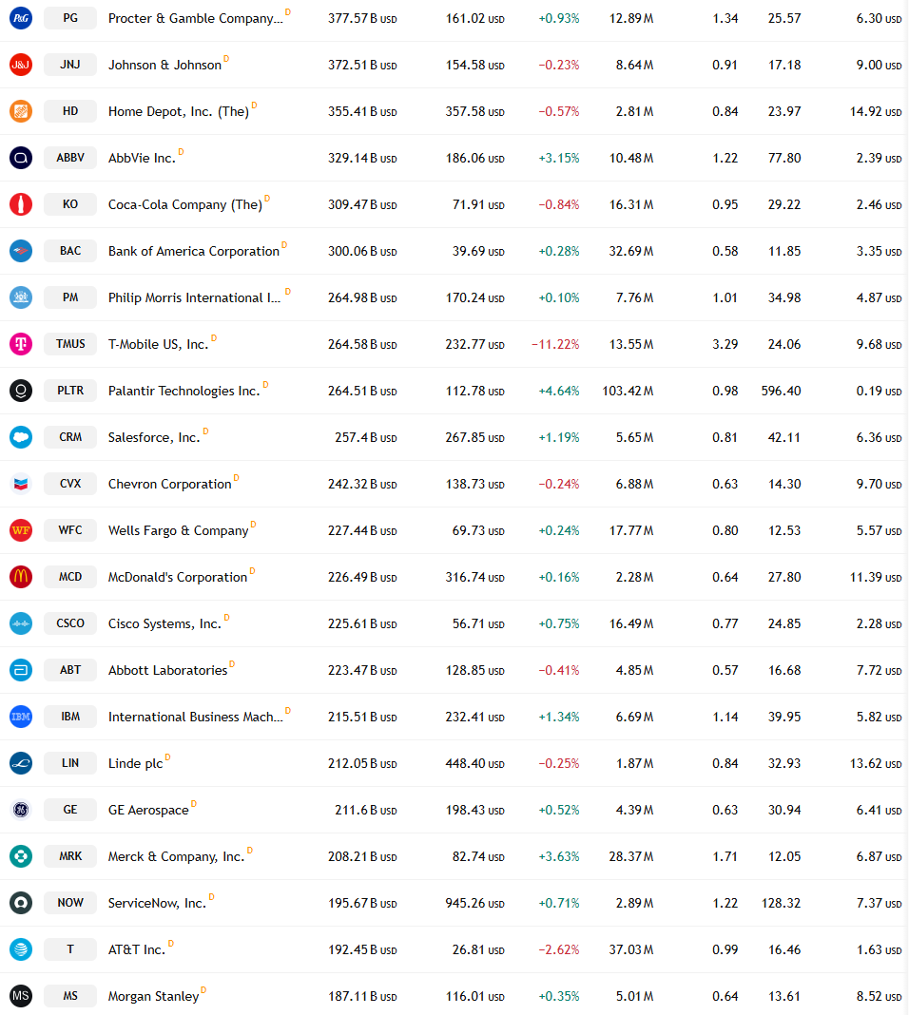
Task: Click the Merck logo icon
Action: (x=21, y=856)
